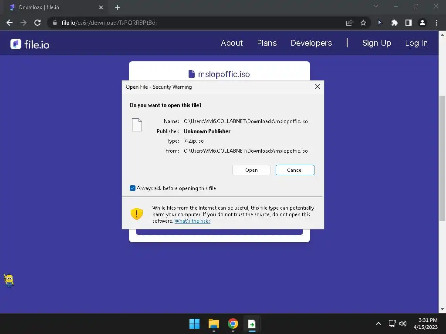
Task: Click the mslopoffic.iso file name heading
Action: [224, 74]
